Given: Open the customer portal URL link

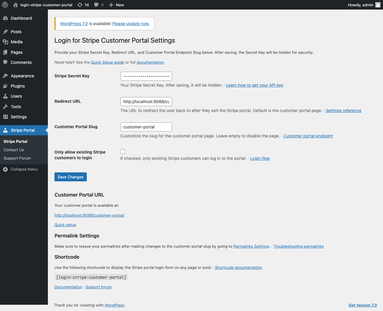Looking at the screenshot, I should [89, 215].
